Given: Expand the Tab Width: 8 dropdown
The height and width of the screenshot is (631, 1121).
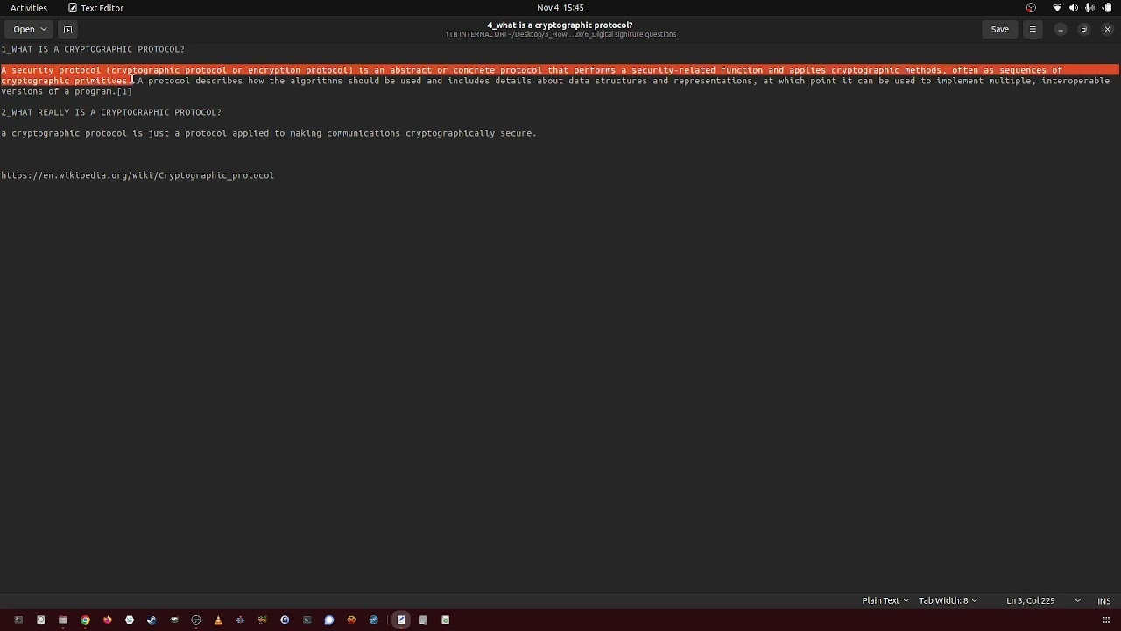Looking at the screenshot, I should pos(948,600).
